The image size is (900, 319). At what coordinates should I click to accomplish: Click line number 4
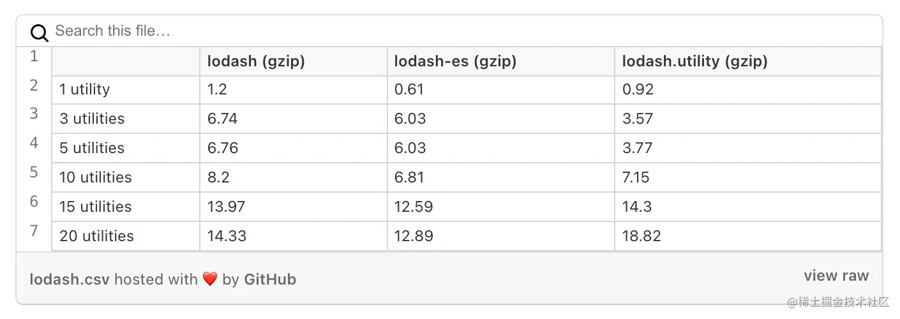click(x=34, y=143)
